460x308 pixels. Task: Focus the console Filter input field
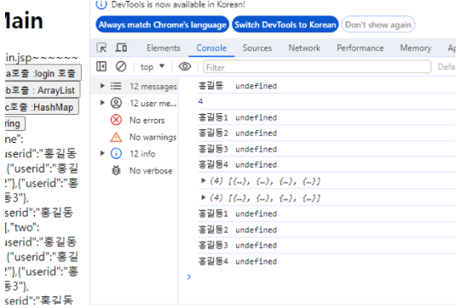(317, 67)
